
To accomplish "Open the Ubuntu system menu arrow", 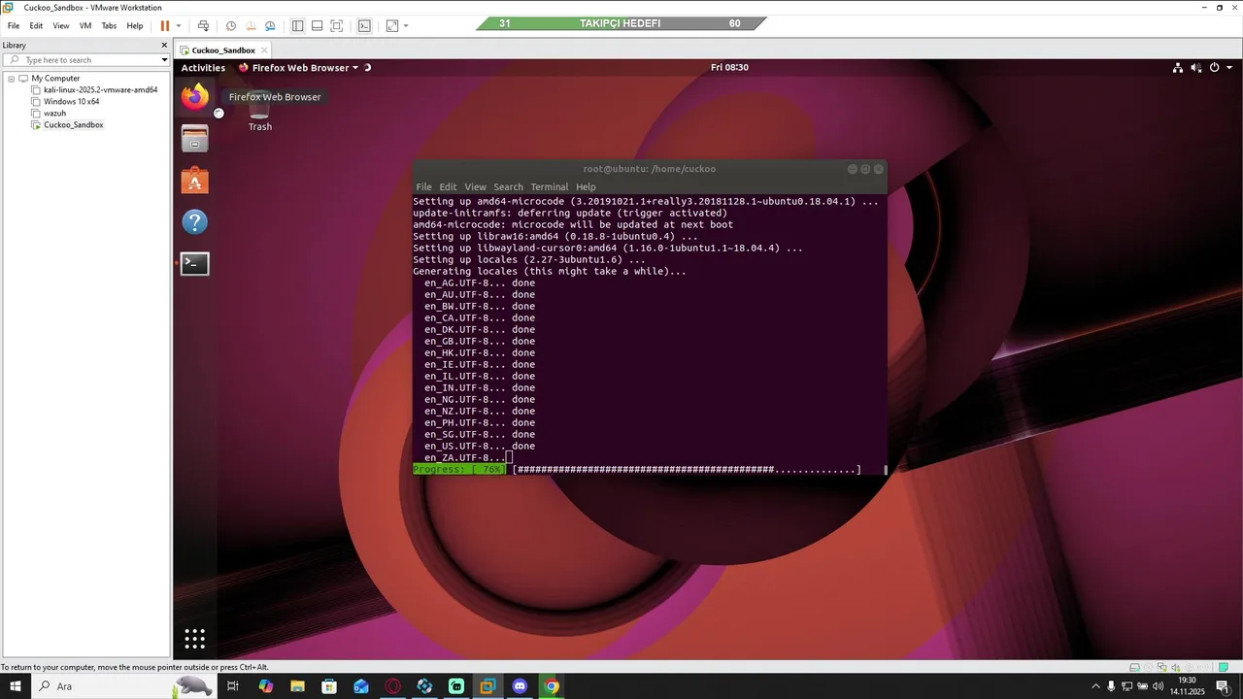I will point(1227,68).
